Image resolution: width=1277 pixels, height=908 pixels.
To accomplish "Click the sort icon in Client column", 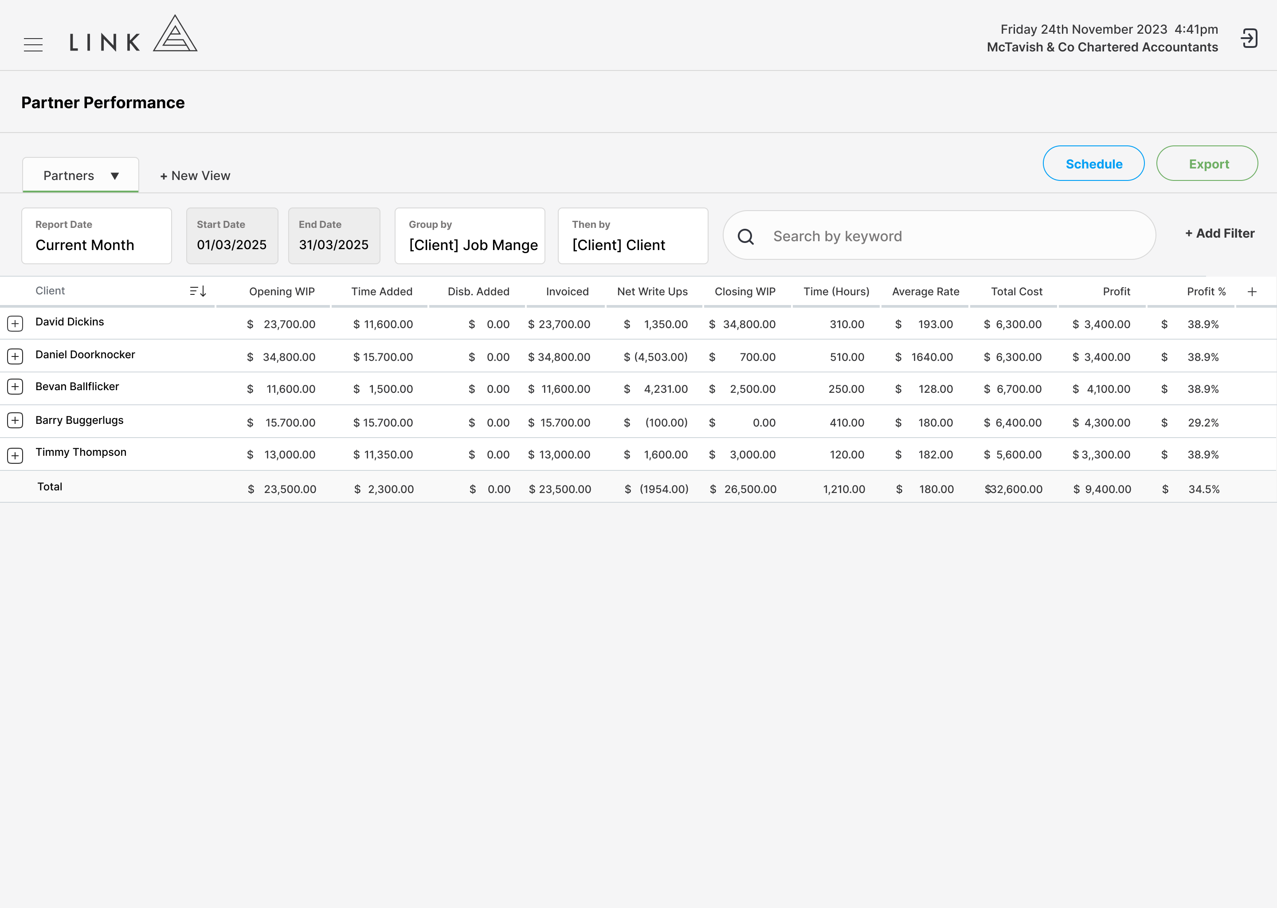I will [198, 291].
